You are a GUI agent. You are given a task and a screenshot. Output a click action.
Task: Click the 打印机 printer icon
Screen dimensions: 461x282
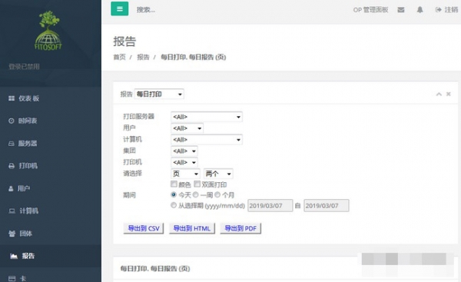12,166
